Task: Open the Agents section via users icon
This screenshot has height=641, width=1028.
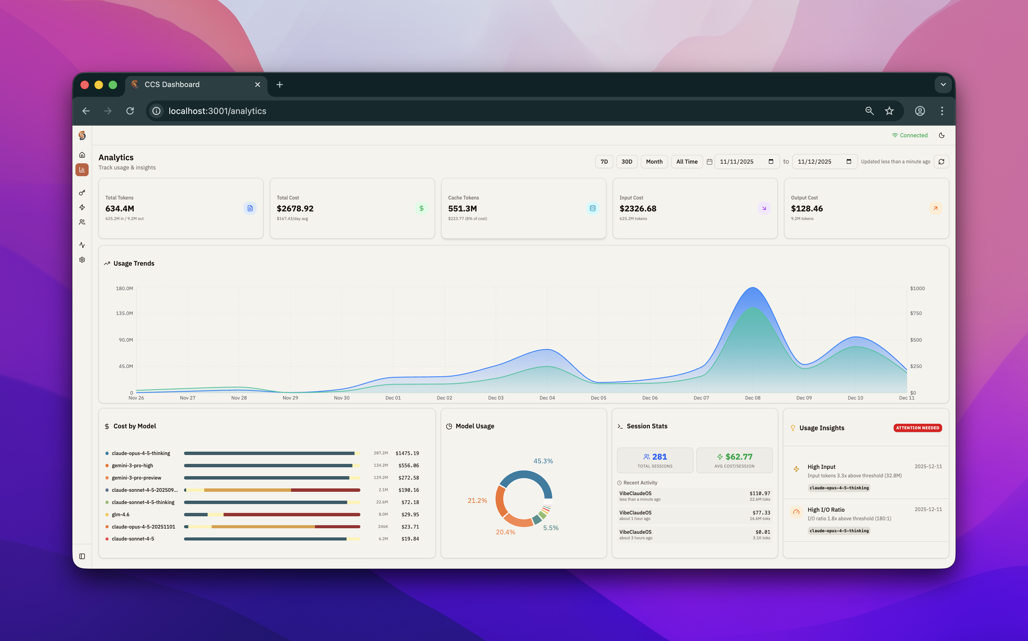Action: click(x=82, y=222)
